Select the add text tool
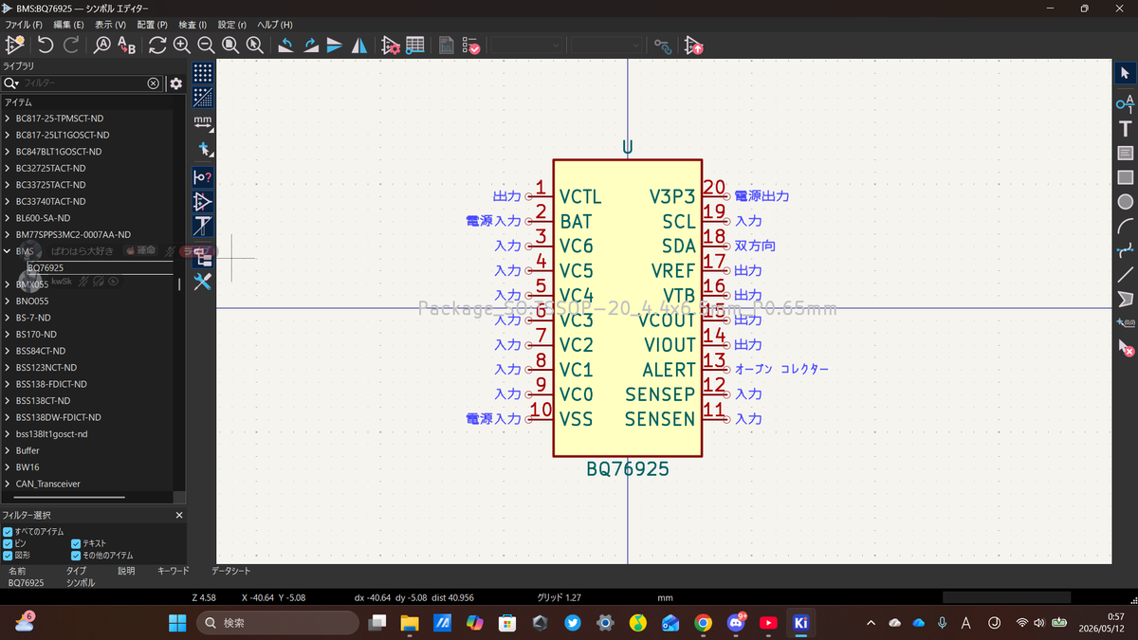The image size is (1138, 640). (x=1125, y=128)
